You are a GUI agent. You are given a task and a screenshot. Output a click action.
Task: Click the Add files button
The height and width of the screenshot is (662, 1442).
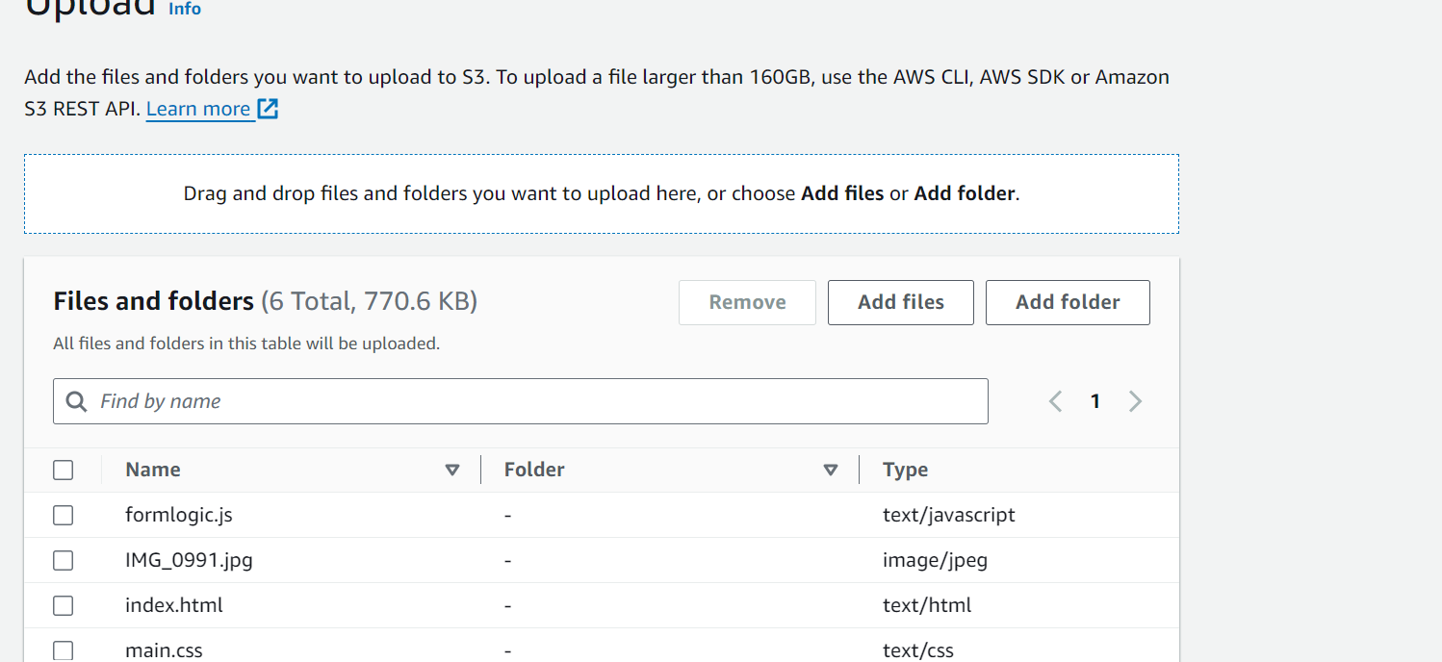(900, 302)
